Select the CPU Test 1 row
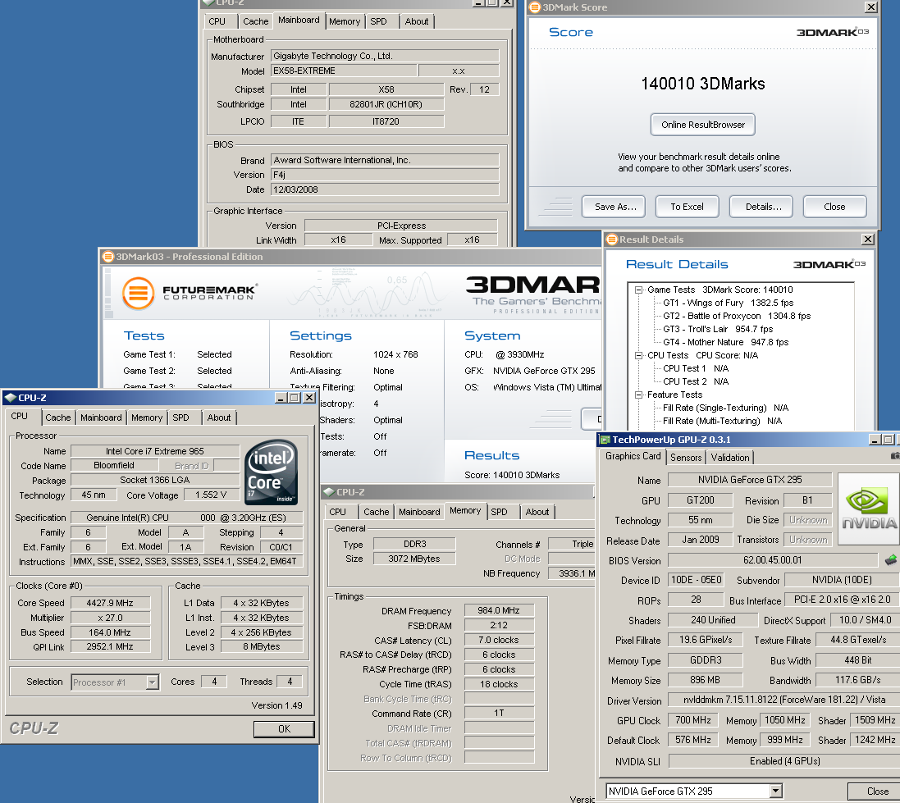The width and height of the screenshot is (900, 803). point(695,368)
